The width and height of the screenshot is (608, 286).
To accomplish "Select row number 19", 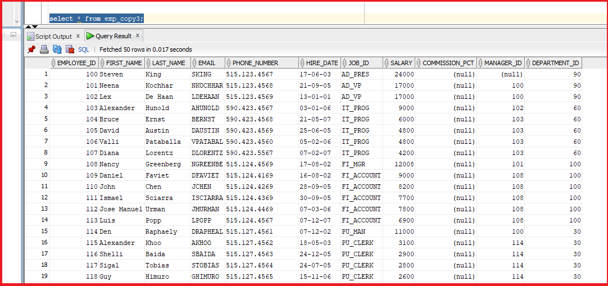I will point(37,276).
